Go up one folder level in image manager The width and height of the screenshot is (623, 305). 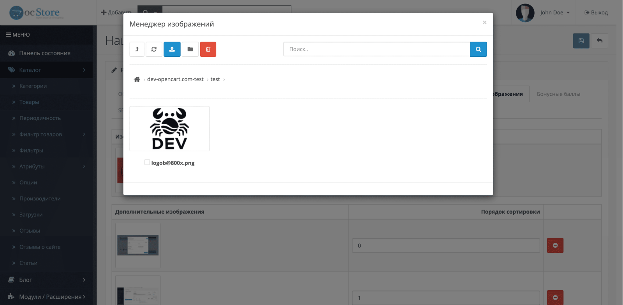click(137, 49)
